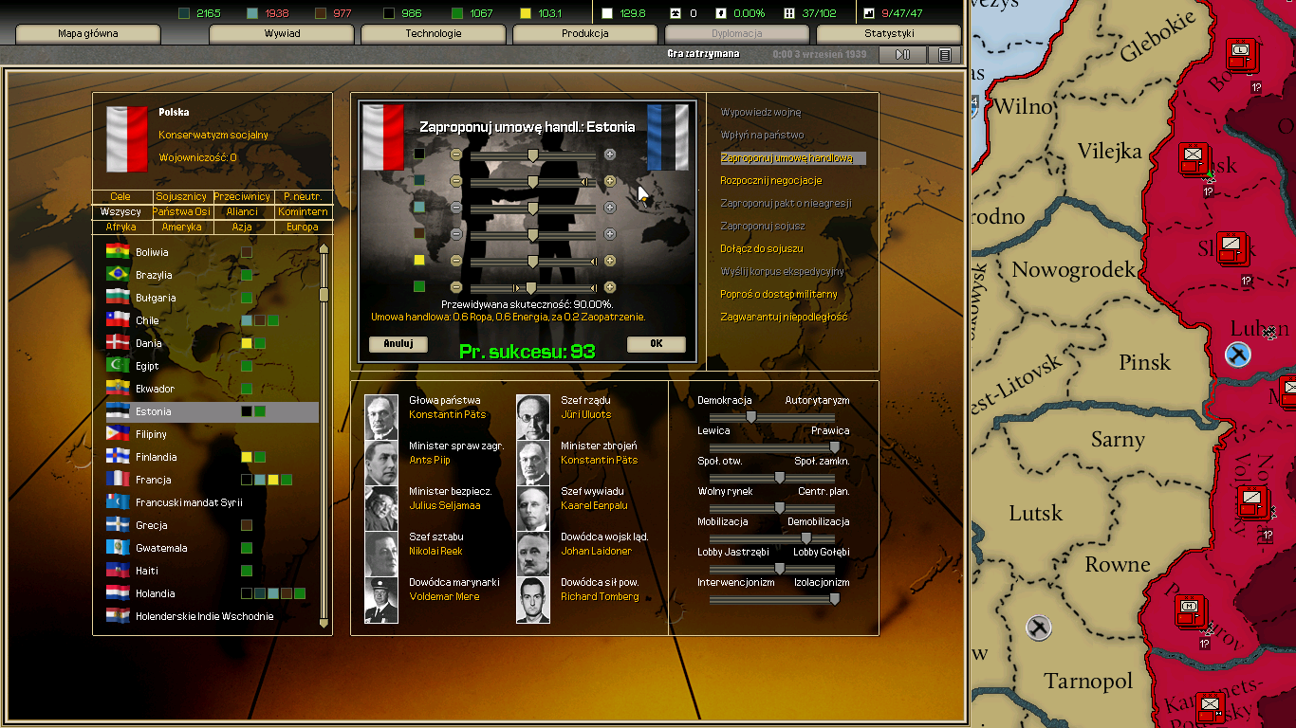Increase the money amount with its plus button
The width and height of the screenshot is (1296, 728).
tap(610, 261)
